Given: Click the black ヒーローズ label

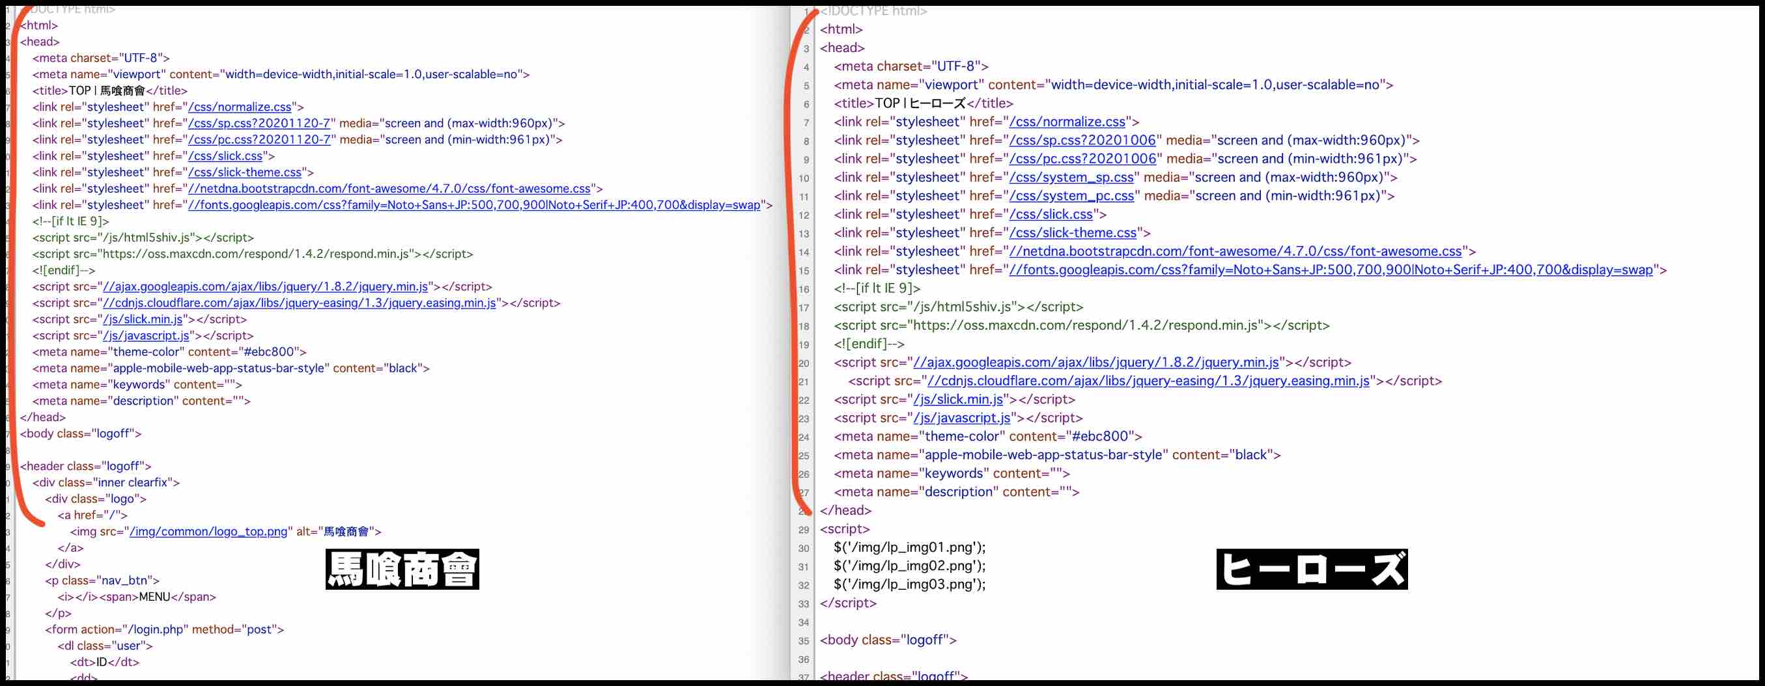Looking at the screenshot, I should click(x=1312, y=569).
